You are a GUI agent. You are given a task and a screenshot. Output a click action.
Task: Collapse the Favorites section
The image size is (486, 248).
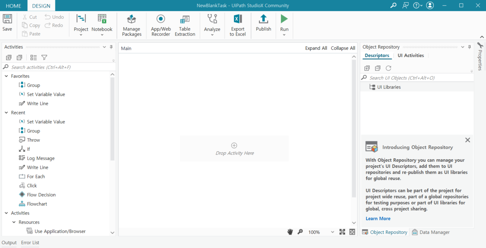click(x=6, y=76)
